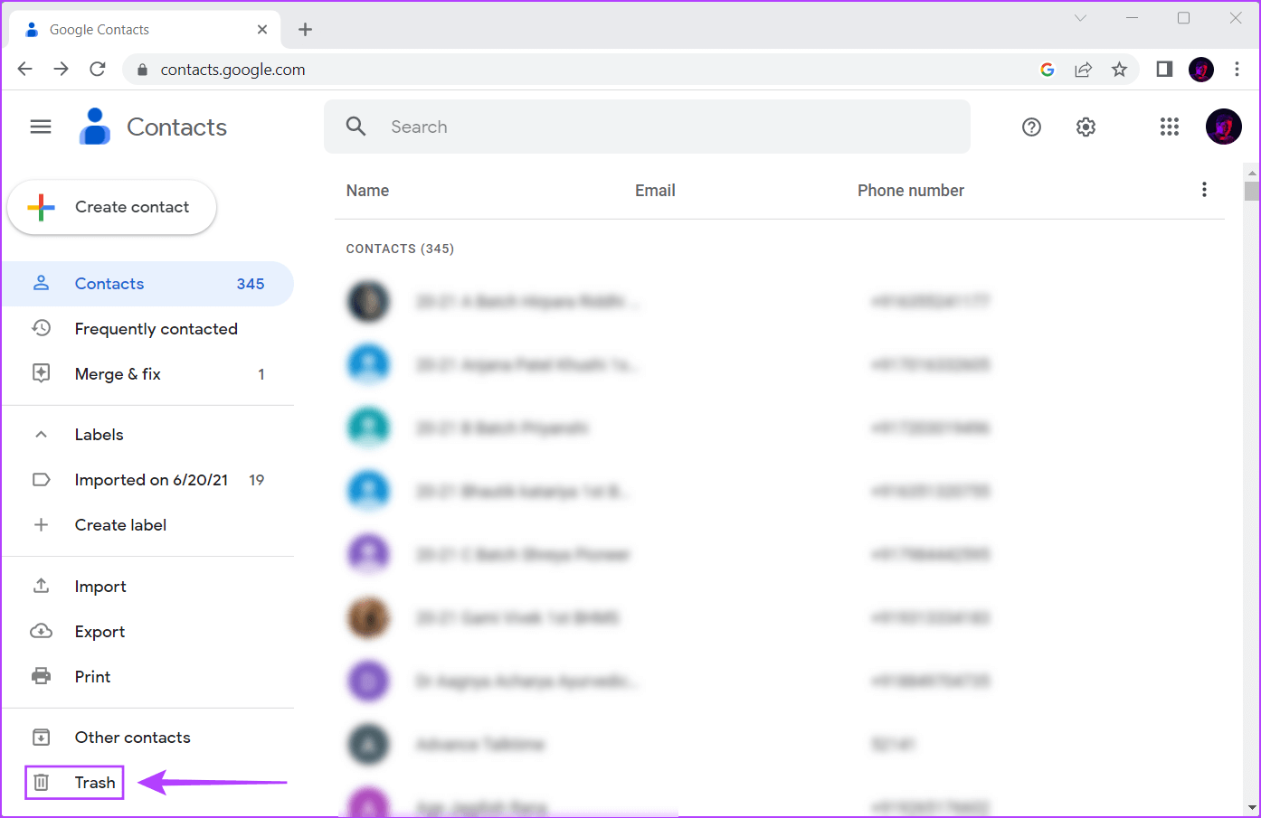1261x818 pixels.
Task: Click the first contact's avatar
Action: (368, 301)
